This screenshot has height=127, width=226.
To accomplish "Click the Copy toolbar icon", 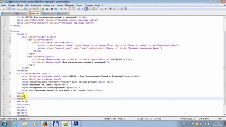I will tap(34, 9).
